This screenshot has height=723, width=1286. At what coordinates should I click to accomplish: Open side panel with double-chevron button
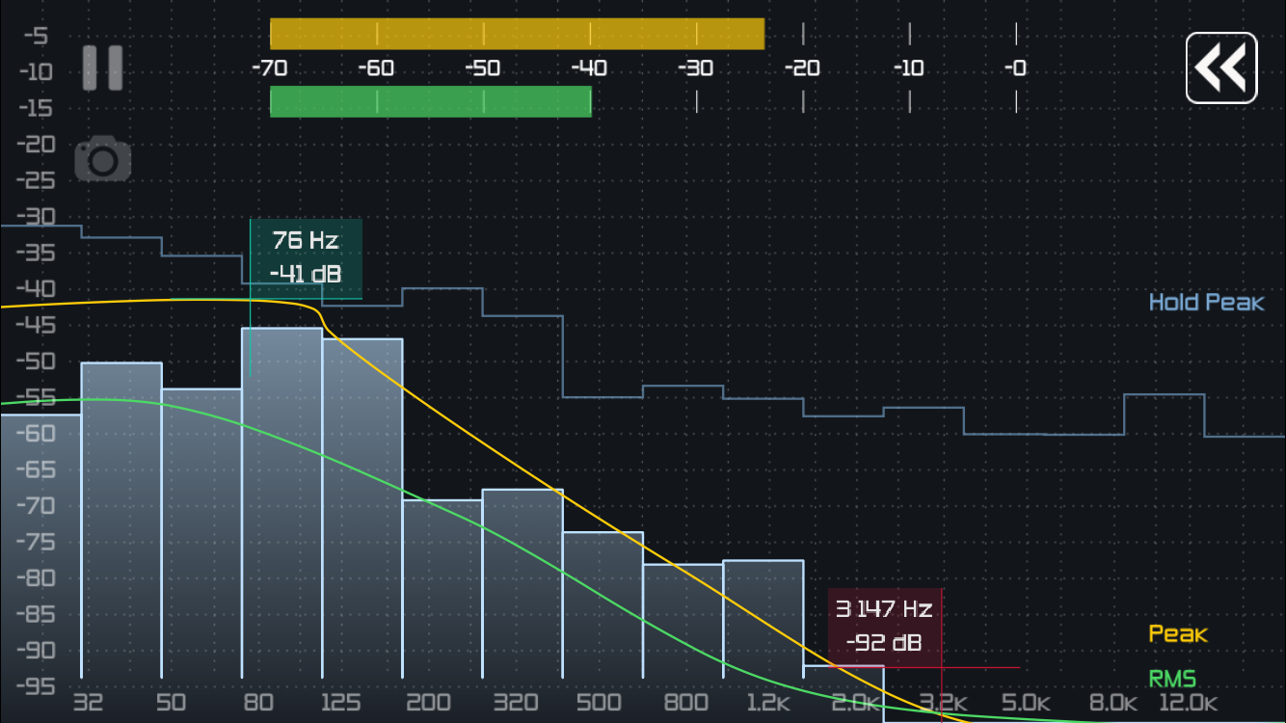point(1221,67)
